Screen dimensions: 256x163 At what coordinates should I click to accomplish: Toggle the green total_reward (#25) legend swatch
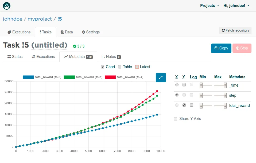(x=69, y=77)
